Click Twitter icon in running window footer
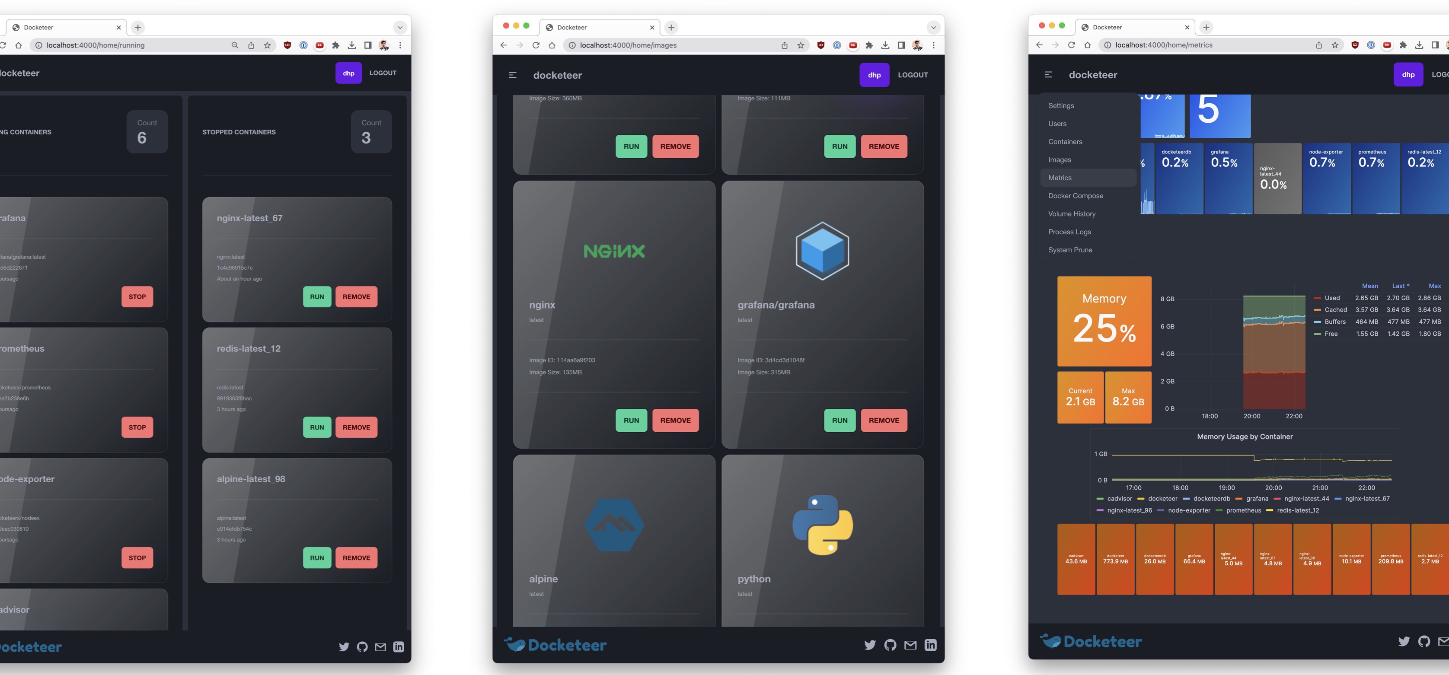This screenshot has width=1449, height=675. pyautogui.click(x=344, y=647)
